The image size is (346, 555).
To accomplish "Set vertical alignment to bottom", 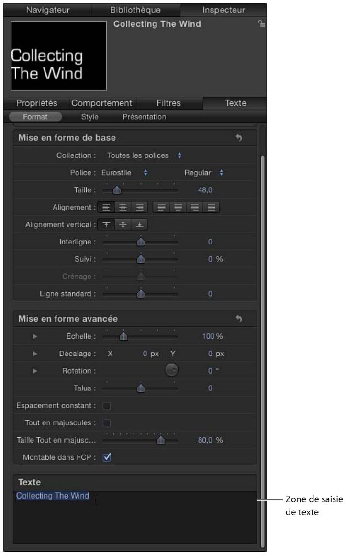I will (140, 225).
